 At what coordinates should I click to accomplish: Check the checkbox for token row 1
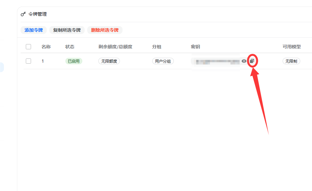pos(28,61)
